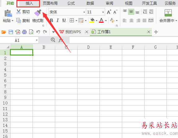Open the 数据 (Data) tab
This screenshot has height=138, width=178.
tap(90, 3)
